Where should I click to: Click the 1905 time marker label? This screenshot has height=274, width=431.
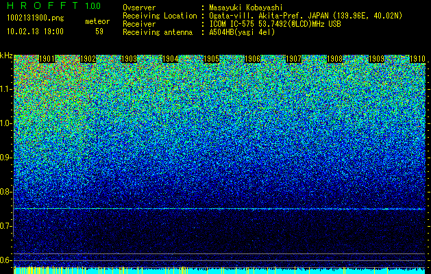212,59
